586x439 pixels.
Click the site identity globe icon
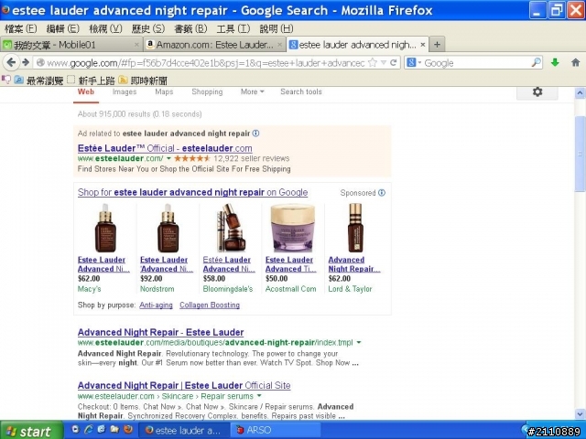click(x=40, y=63)
